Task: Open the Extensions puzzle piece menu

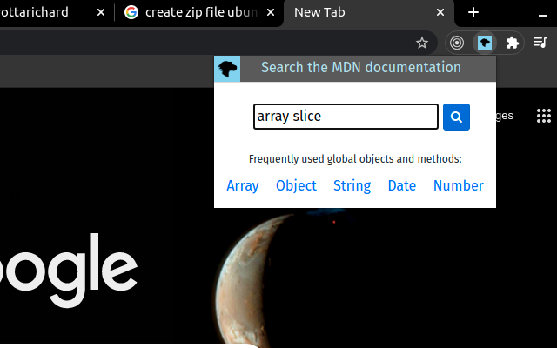Action: [513, 43]
